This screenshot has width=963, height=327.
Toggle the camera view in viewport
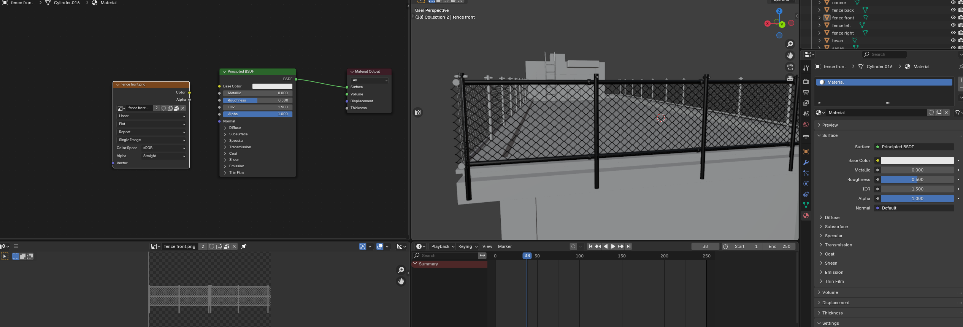pos(790,67)
